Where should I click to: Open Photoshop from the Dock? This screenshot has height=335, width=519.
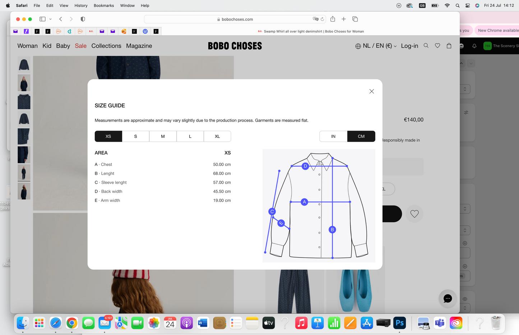pos(400,323)
